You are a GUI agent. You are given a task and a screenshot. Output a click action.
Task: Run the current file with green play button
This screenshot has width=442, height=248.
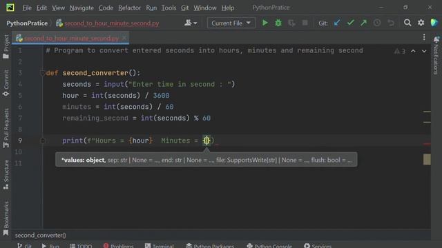coord(265,23)
